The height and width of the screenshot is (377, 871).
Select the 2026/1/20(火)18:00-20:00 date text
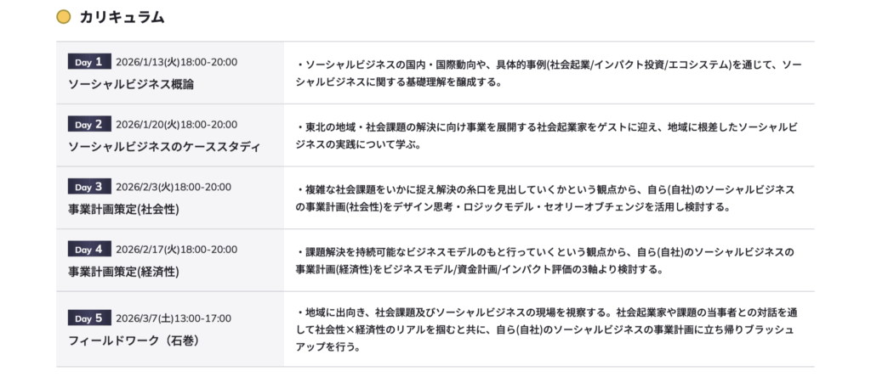[x=176, y=124]
